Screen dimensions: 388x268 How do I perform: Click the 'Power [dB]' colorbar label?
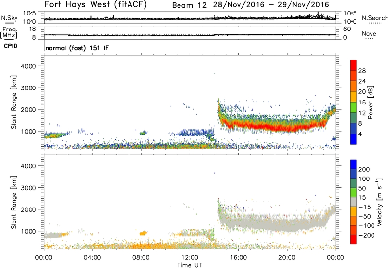[371, 102]
